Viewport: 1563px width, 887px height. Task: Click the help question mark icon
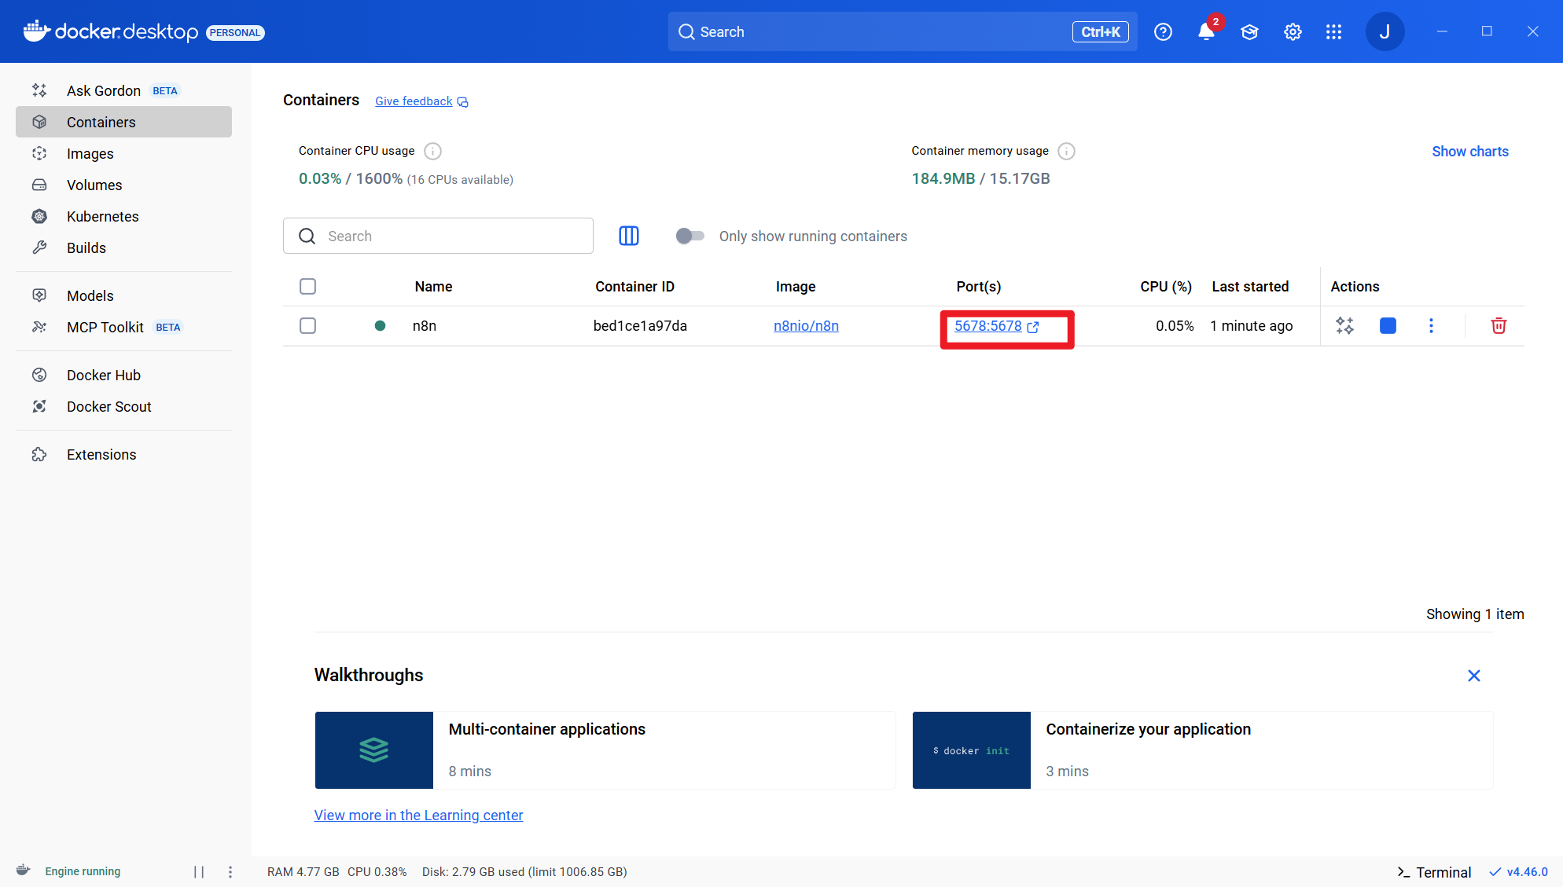[1163, 32]
